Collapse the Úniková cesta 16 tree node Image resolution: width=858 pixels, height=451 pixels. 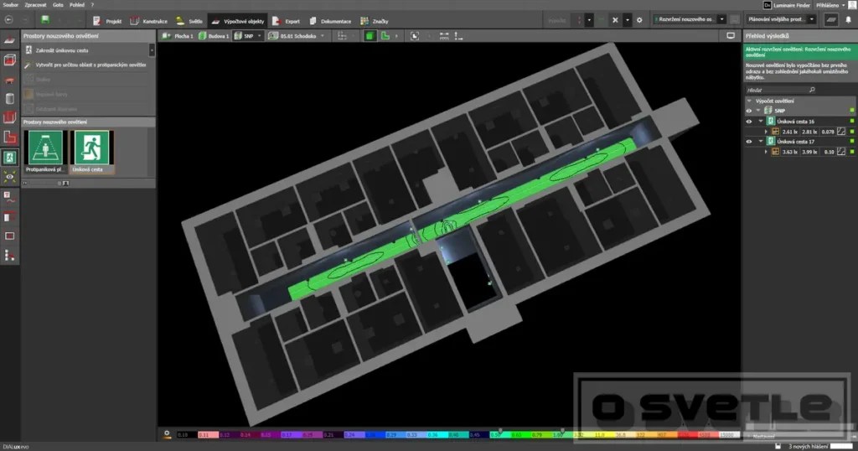click(x=761, y=122)
